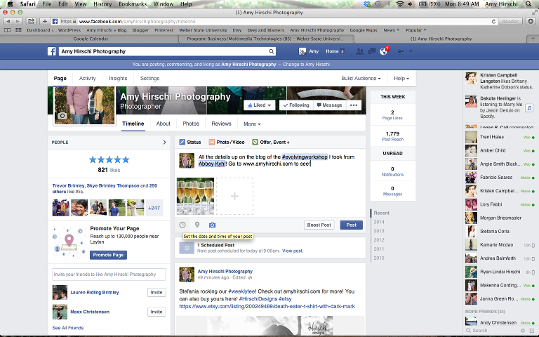The height and width of the screenshot is (337, 539).
Task: Open the account arrow dropdown in the blue bar
Action: [x=411, y=51]
